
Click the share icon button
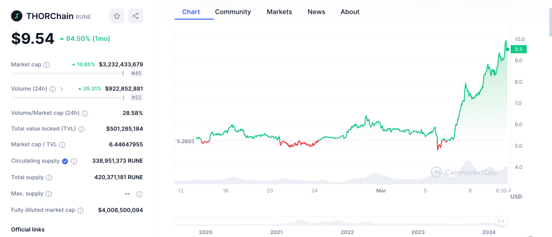point(135,16)
